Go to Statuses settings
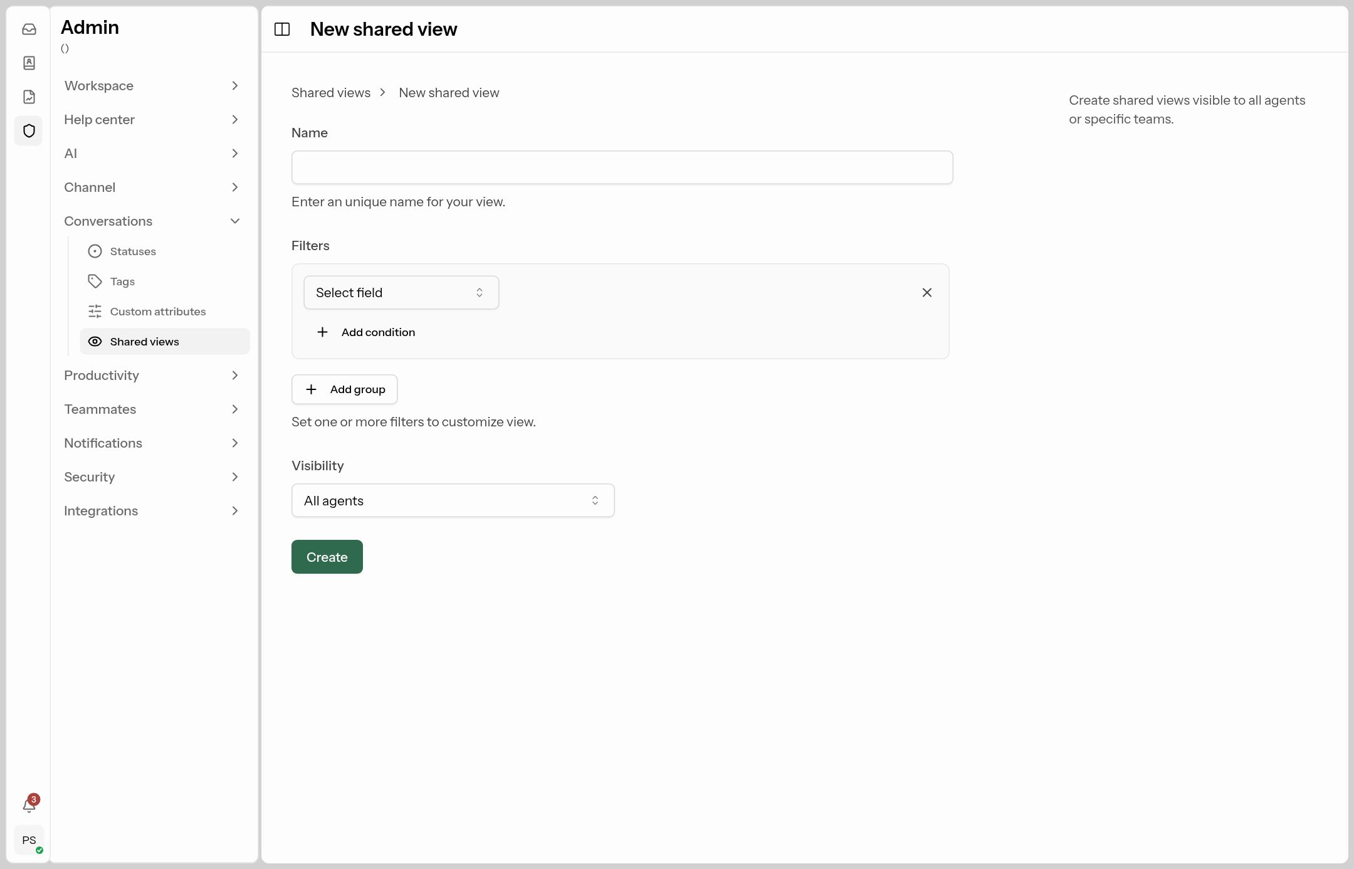The image size is (1354, 869). [x=164, y=251]
